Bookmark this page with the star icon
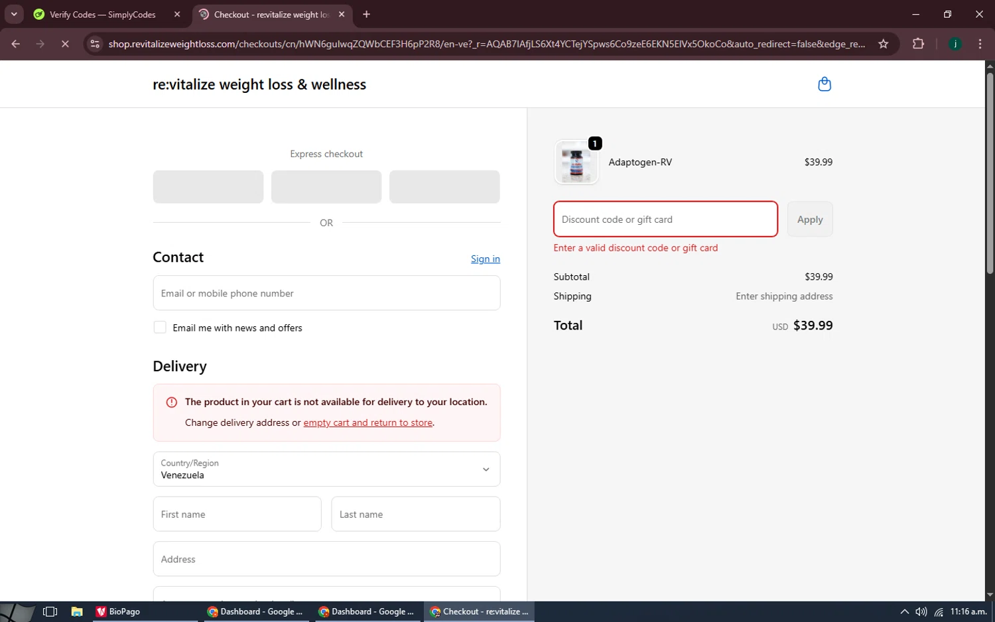 (883, 44)
